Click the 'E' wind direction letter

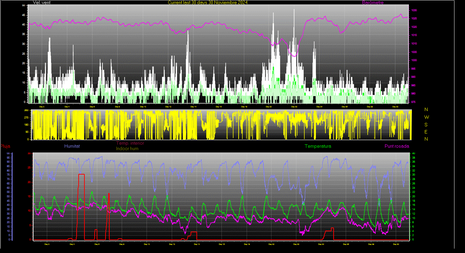pyautogui.click(x=426, y=132)
